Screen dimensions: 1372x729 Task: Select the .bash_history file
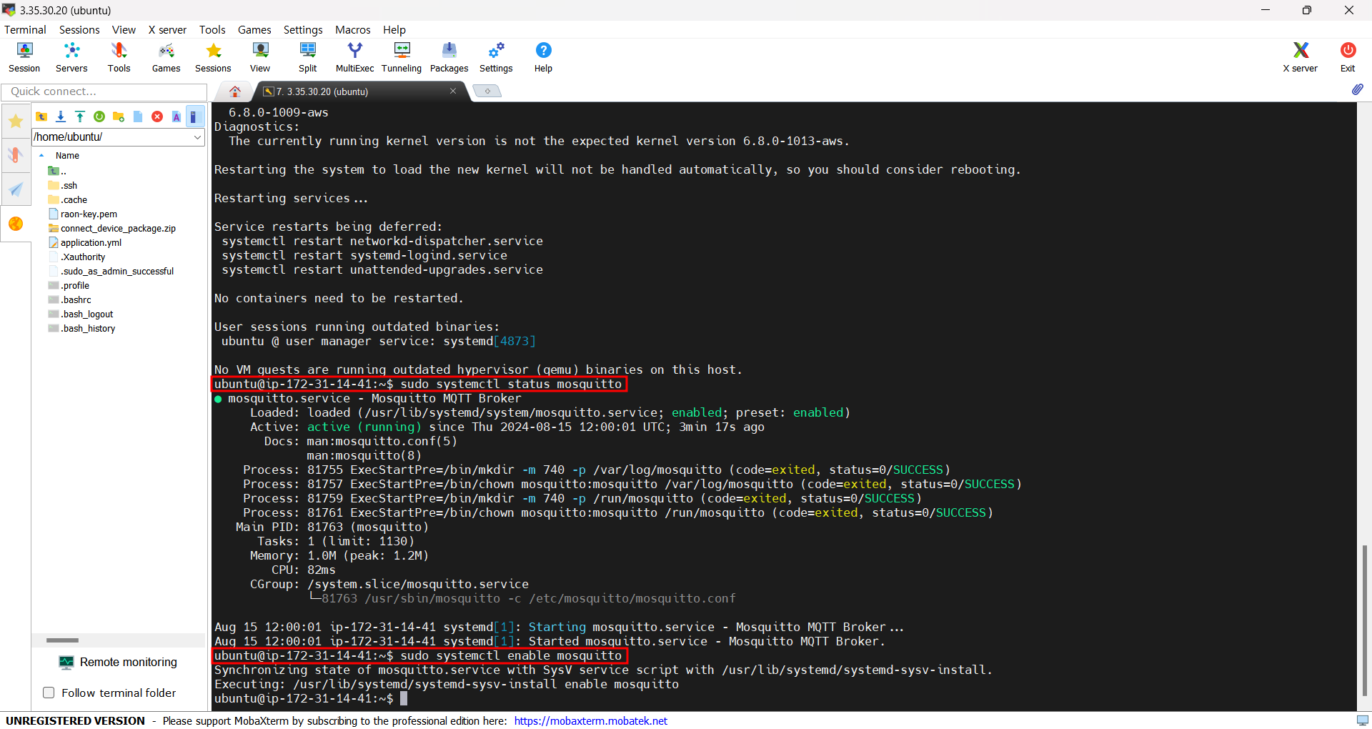[x=82, y=328]
